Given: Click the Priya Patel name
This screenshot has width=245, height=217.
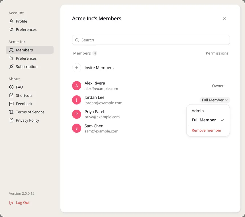Looking at the screenshot, I should (94, 112).
